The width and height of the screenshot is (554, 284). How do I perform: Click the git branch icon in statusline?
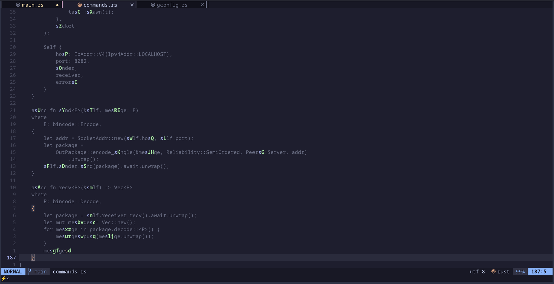coord(30,272)
